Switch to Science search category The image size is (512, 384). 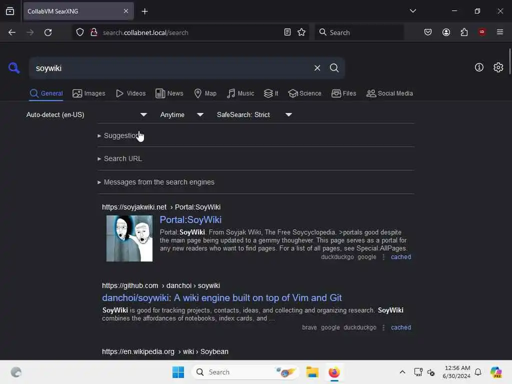[x=304, y=93]
